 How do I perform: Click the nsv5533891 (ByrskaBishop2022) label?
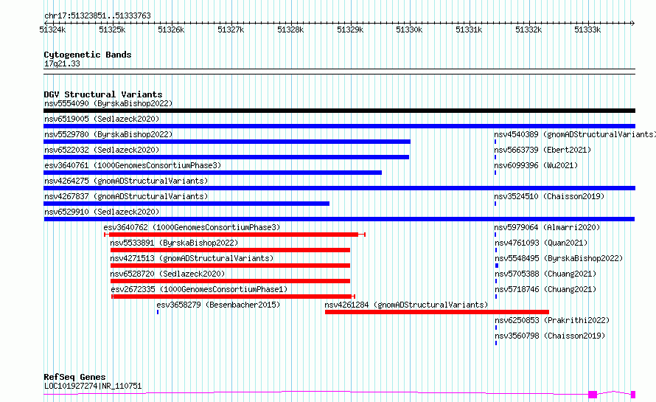click(174, 243)
